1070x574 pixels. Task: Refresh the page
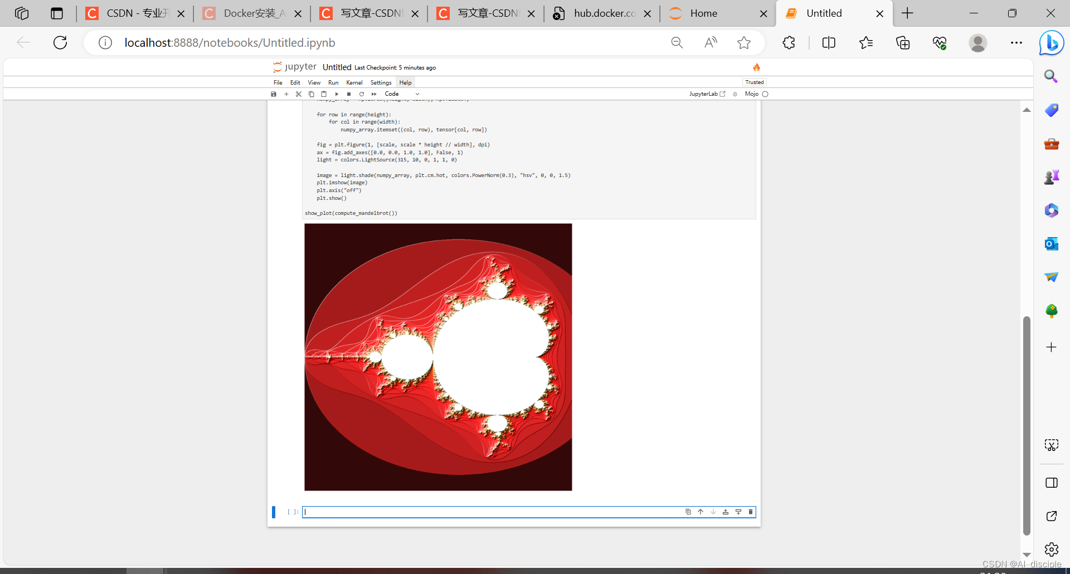(60, 43)
